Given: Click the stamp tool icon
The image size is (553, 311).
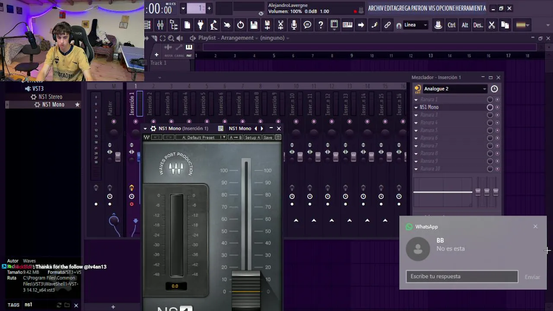Looking at the screenshot, I should tap(438, 25).
